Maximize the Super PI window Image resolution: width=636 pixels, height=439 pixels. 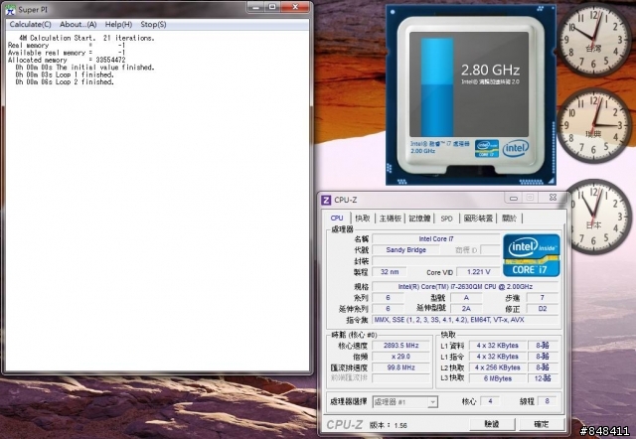(x=272, y=7)
